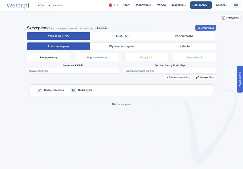This screenshot has height=169, width=243.
Task: Filter by Bieżący rok
Action: pyautogui.click(x=146, y=58)
